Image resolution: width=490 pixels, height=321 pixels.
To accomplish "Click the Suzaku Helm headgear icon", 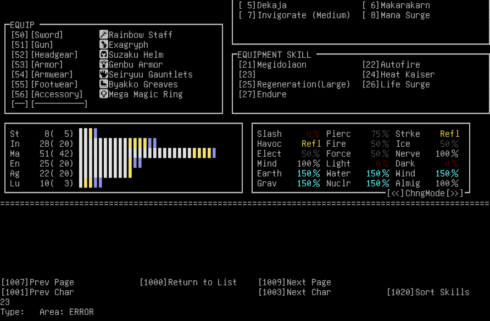I will tap(104, 54).
